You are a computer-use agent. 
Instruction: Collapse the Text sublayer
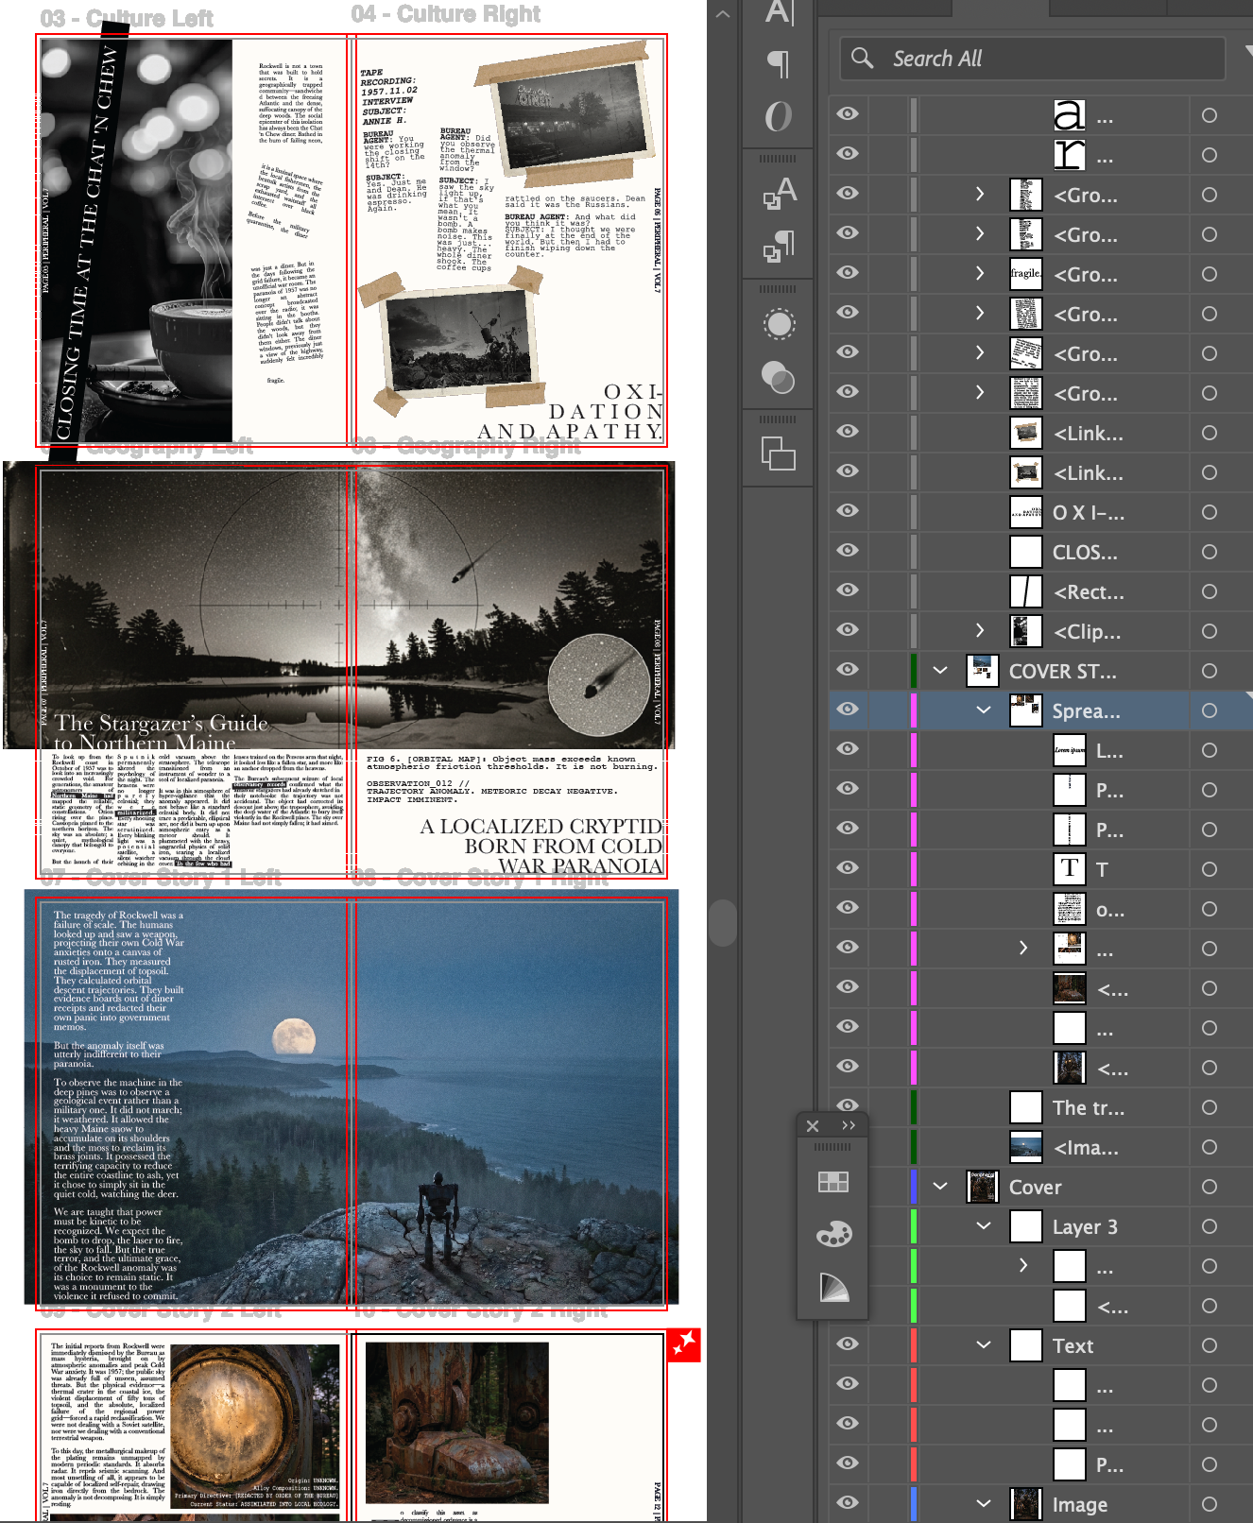(x=984, y=1345)
